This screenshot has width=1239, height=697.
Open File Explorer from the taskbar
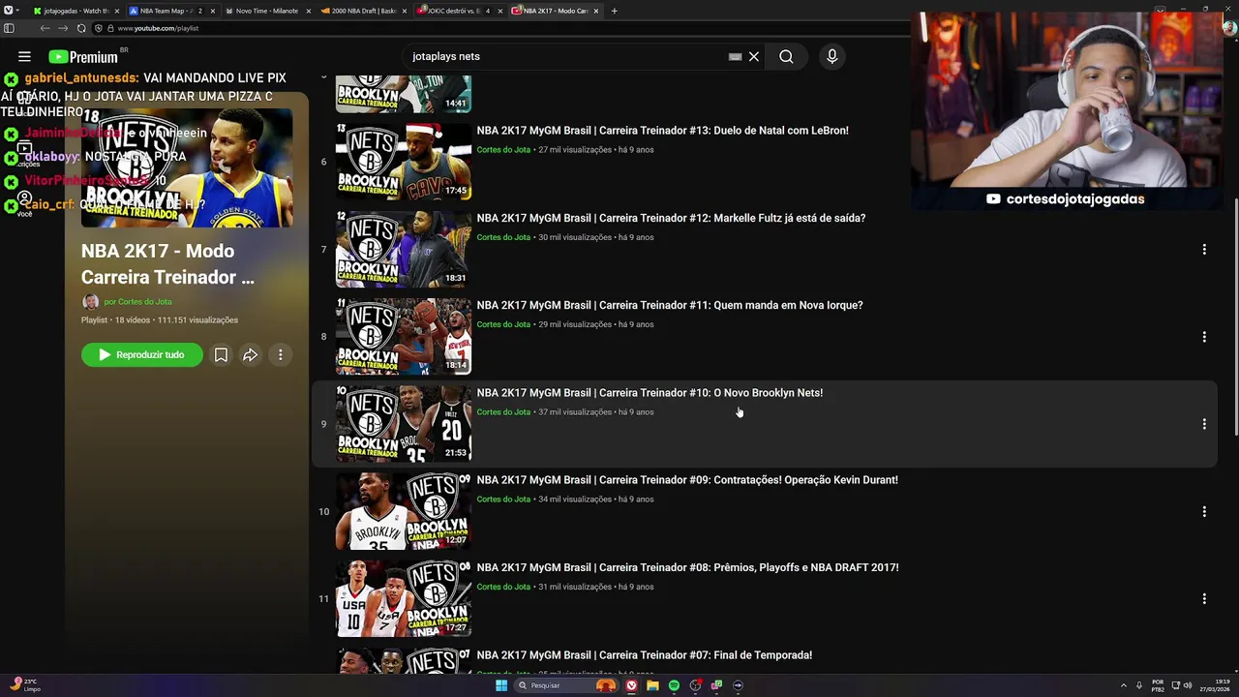tap(652, 685)
